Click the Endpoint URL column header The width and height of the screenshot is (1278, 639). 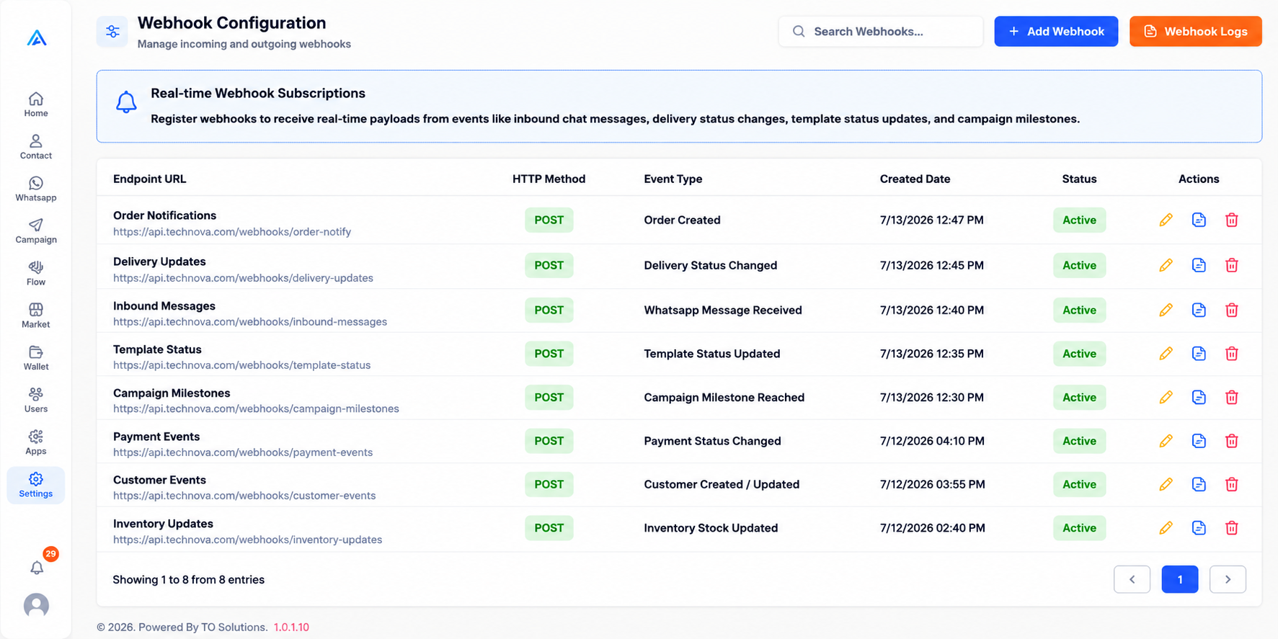click(149, 179)
